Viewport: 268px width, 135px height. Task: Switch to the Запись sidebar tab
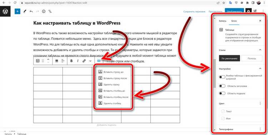223,21
